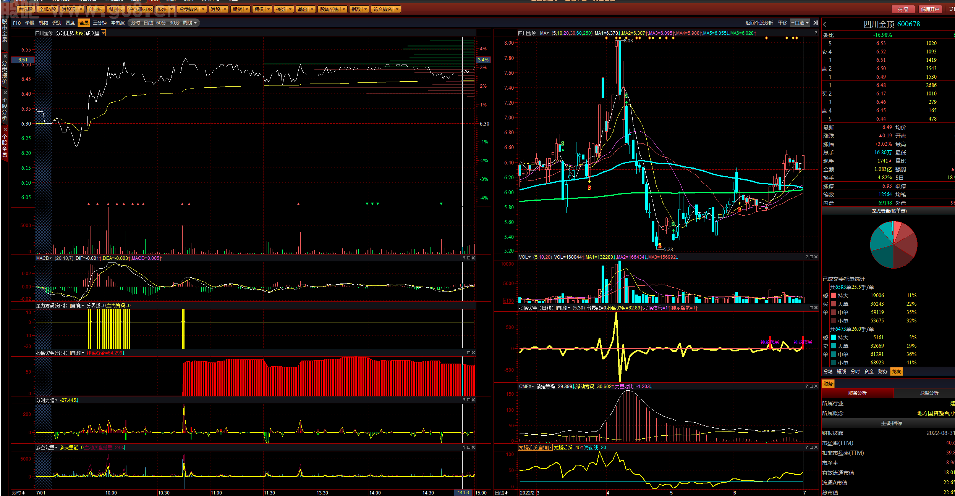Screen dimensions: 955x496
Task: Click the 低佣开户 button
Action: pyautogui.click(x=930, y=10)
